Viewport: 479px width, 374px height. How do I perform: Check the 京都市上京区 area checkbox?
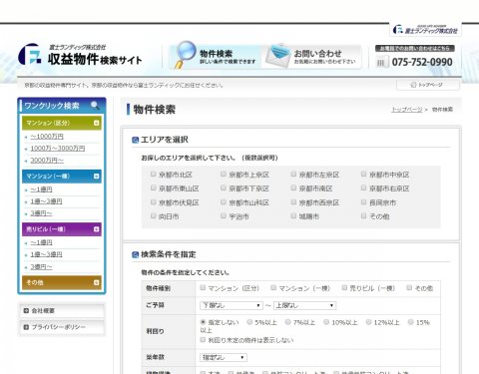[x=224, y=174]
